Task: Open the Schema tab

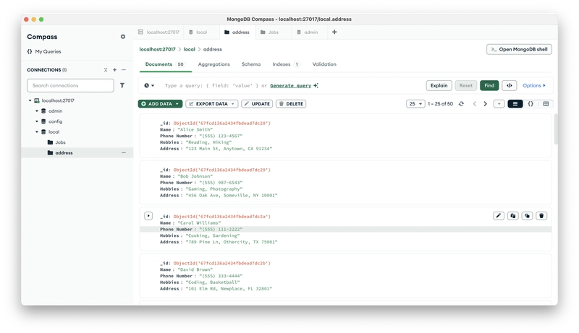Action: tap(251, 64)
